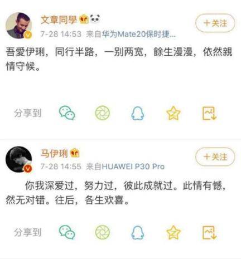Share the first post via QQ
Screen dimensions: 241x259
[x=138, y=113]
